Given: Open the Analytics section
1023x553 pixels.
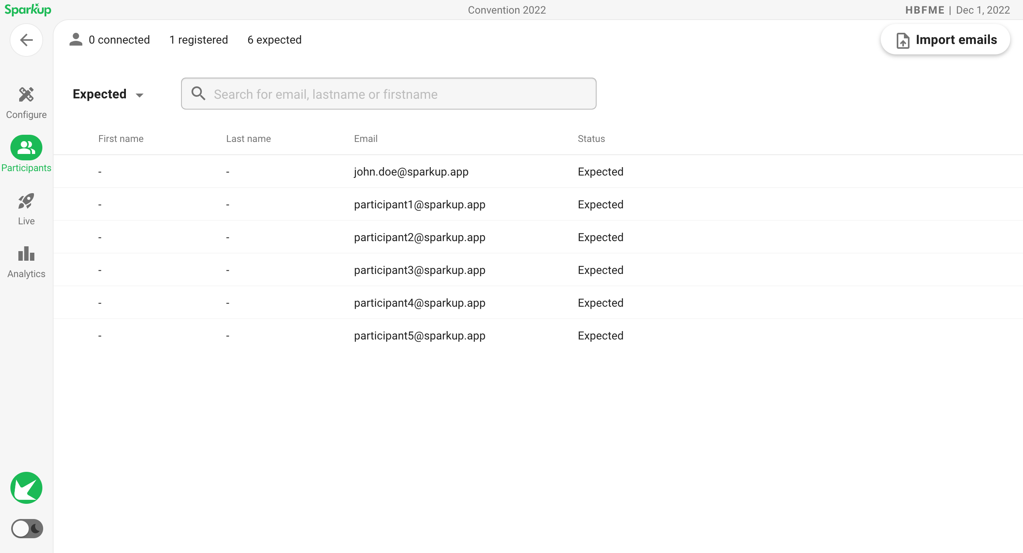Looking at the screenshot, I should [x=26, y=262].
